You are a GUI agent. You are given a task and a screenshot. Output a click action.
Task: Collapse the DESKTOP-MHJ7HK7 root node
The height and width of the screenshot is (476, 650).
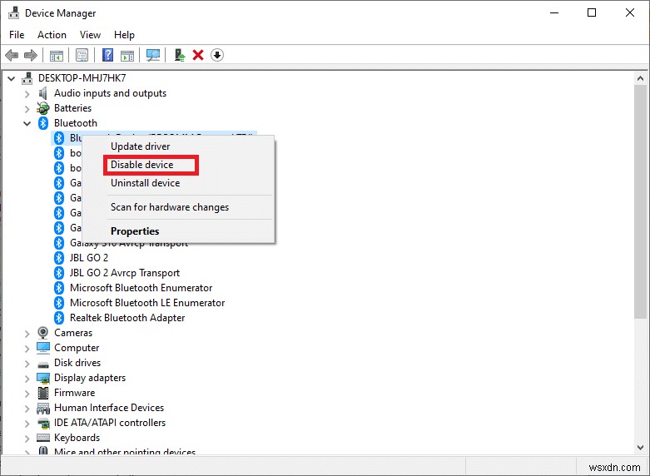coord(11,78)
